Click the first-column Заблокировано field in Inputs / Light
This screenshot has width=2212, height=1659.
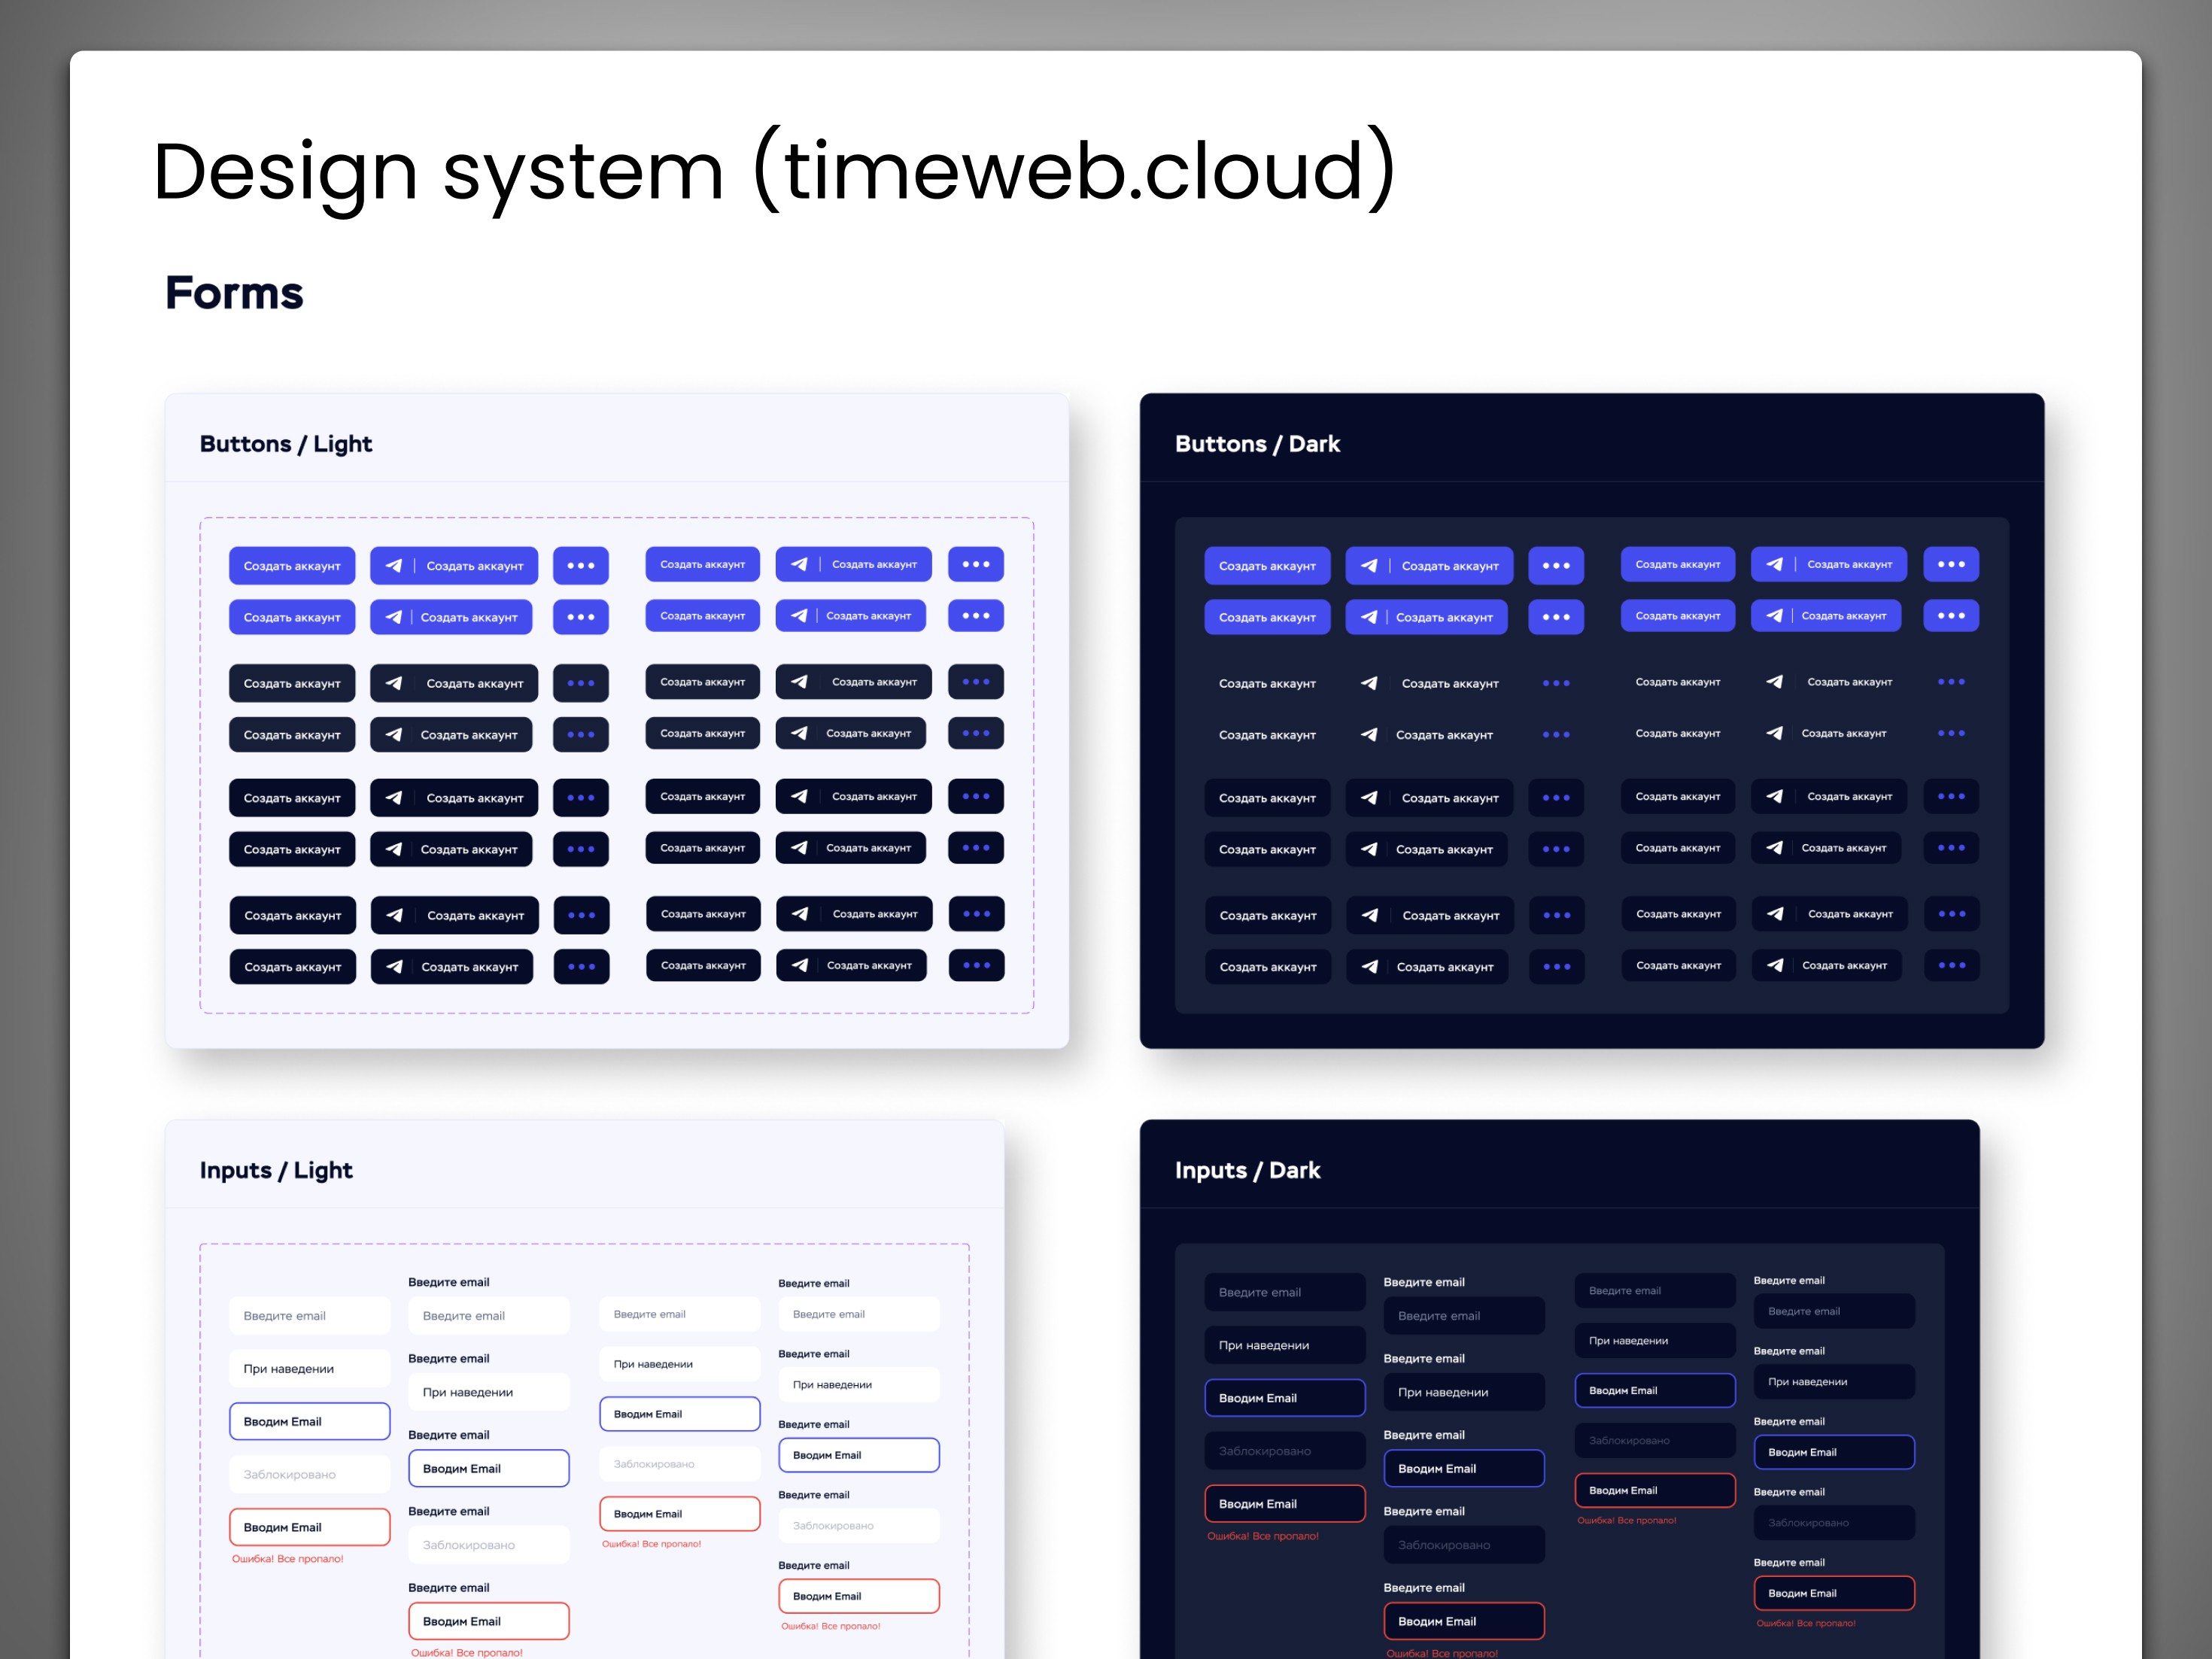(x=309, y=1474)
